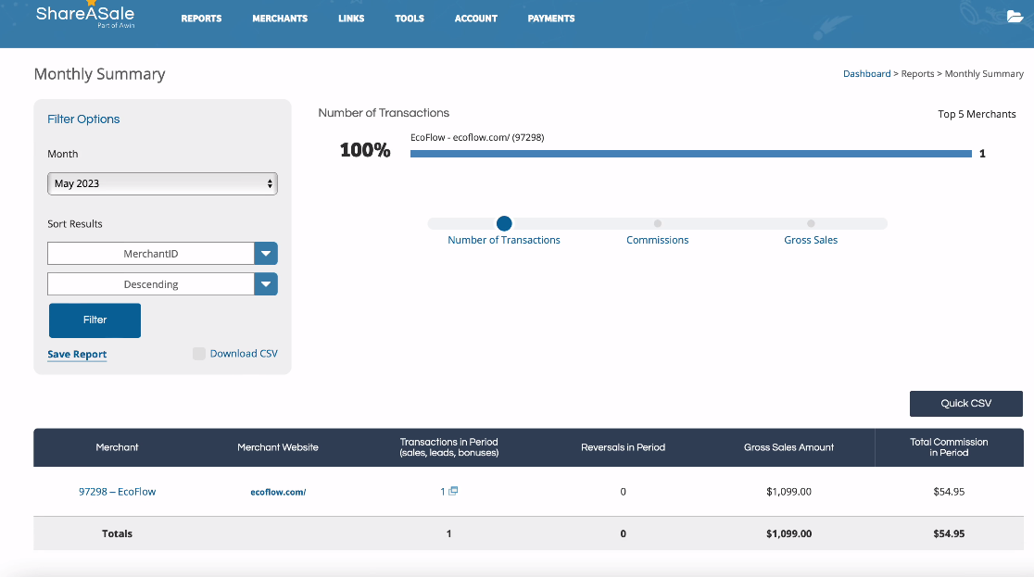
Task: Open the Month dropdown showing May 2023
Action: (x=162, y=183)
